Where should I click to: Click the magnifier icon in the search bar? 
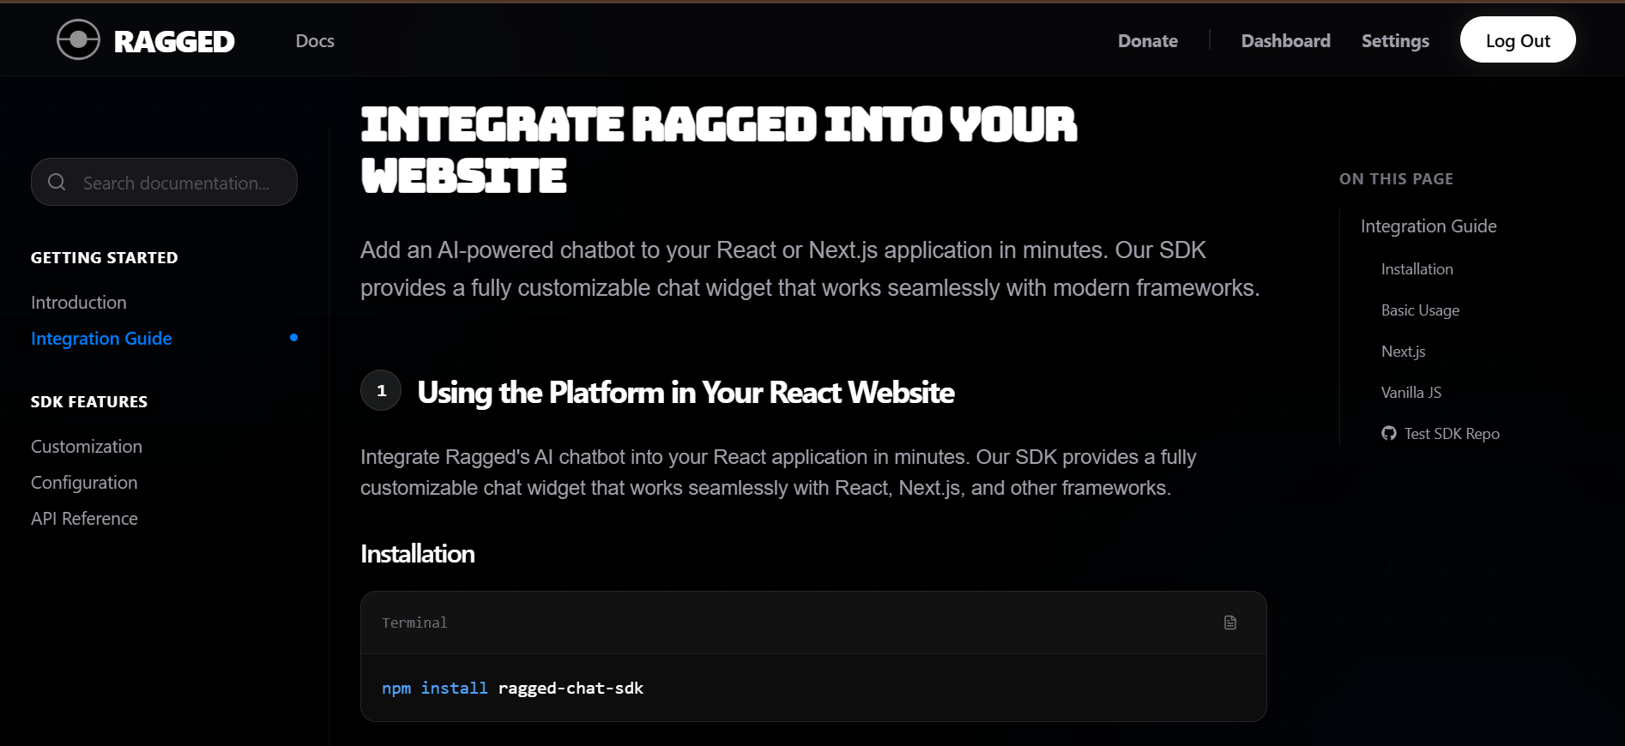[x=57, y=182]
